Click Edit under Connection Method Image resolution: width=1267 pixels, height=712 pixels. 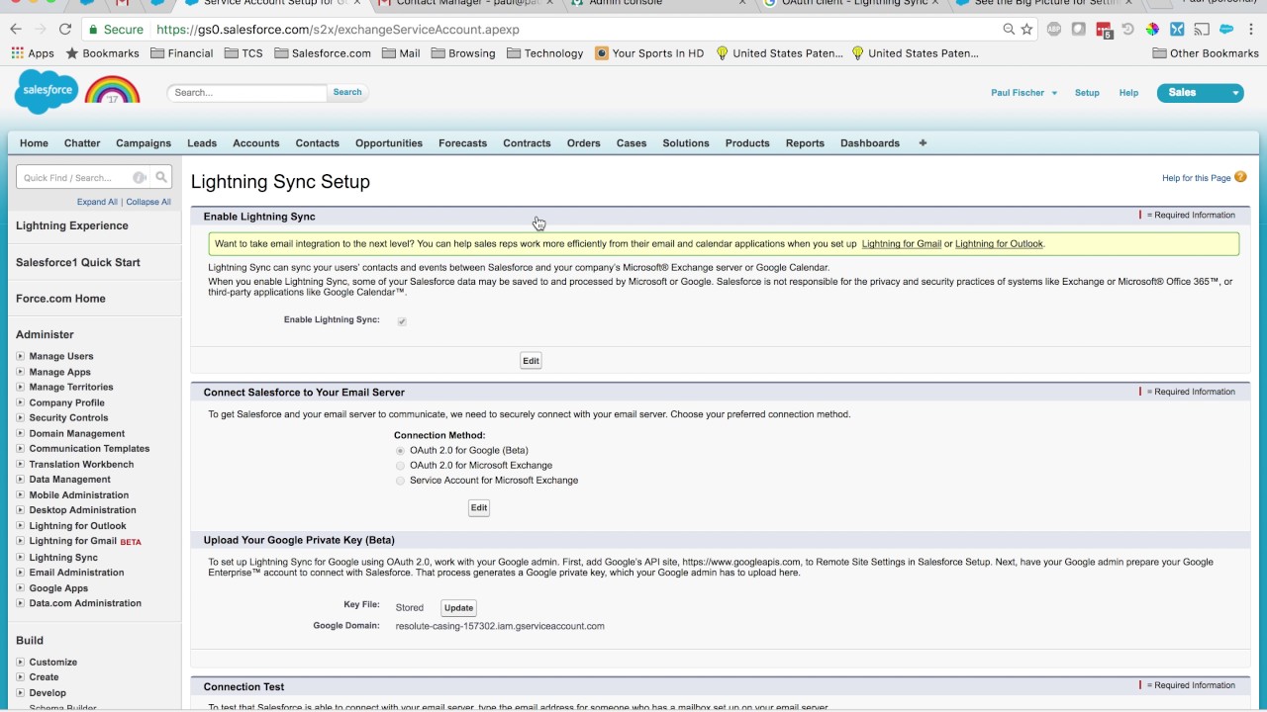[x=479, y=508]
